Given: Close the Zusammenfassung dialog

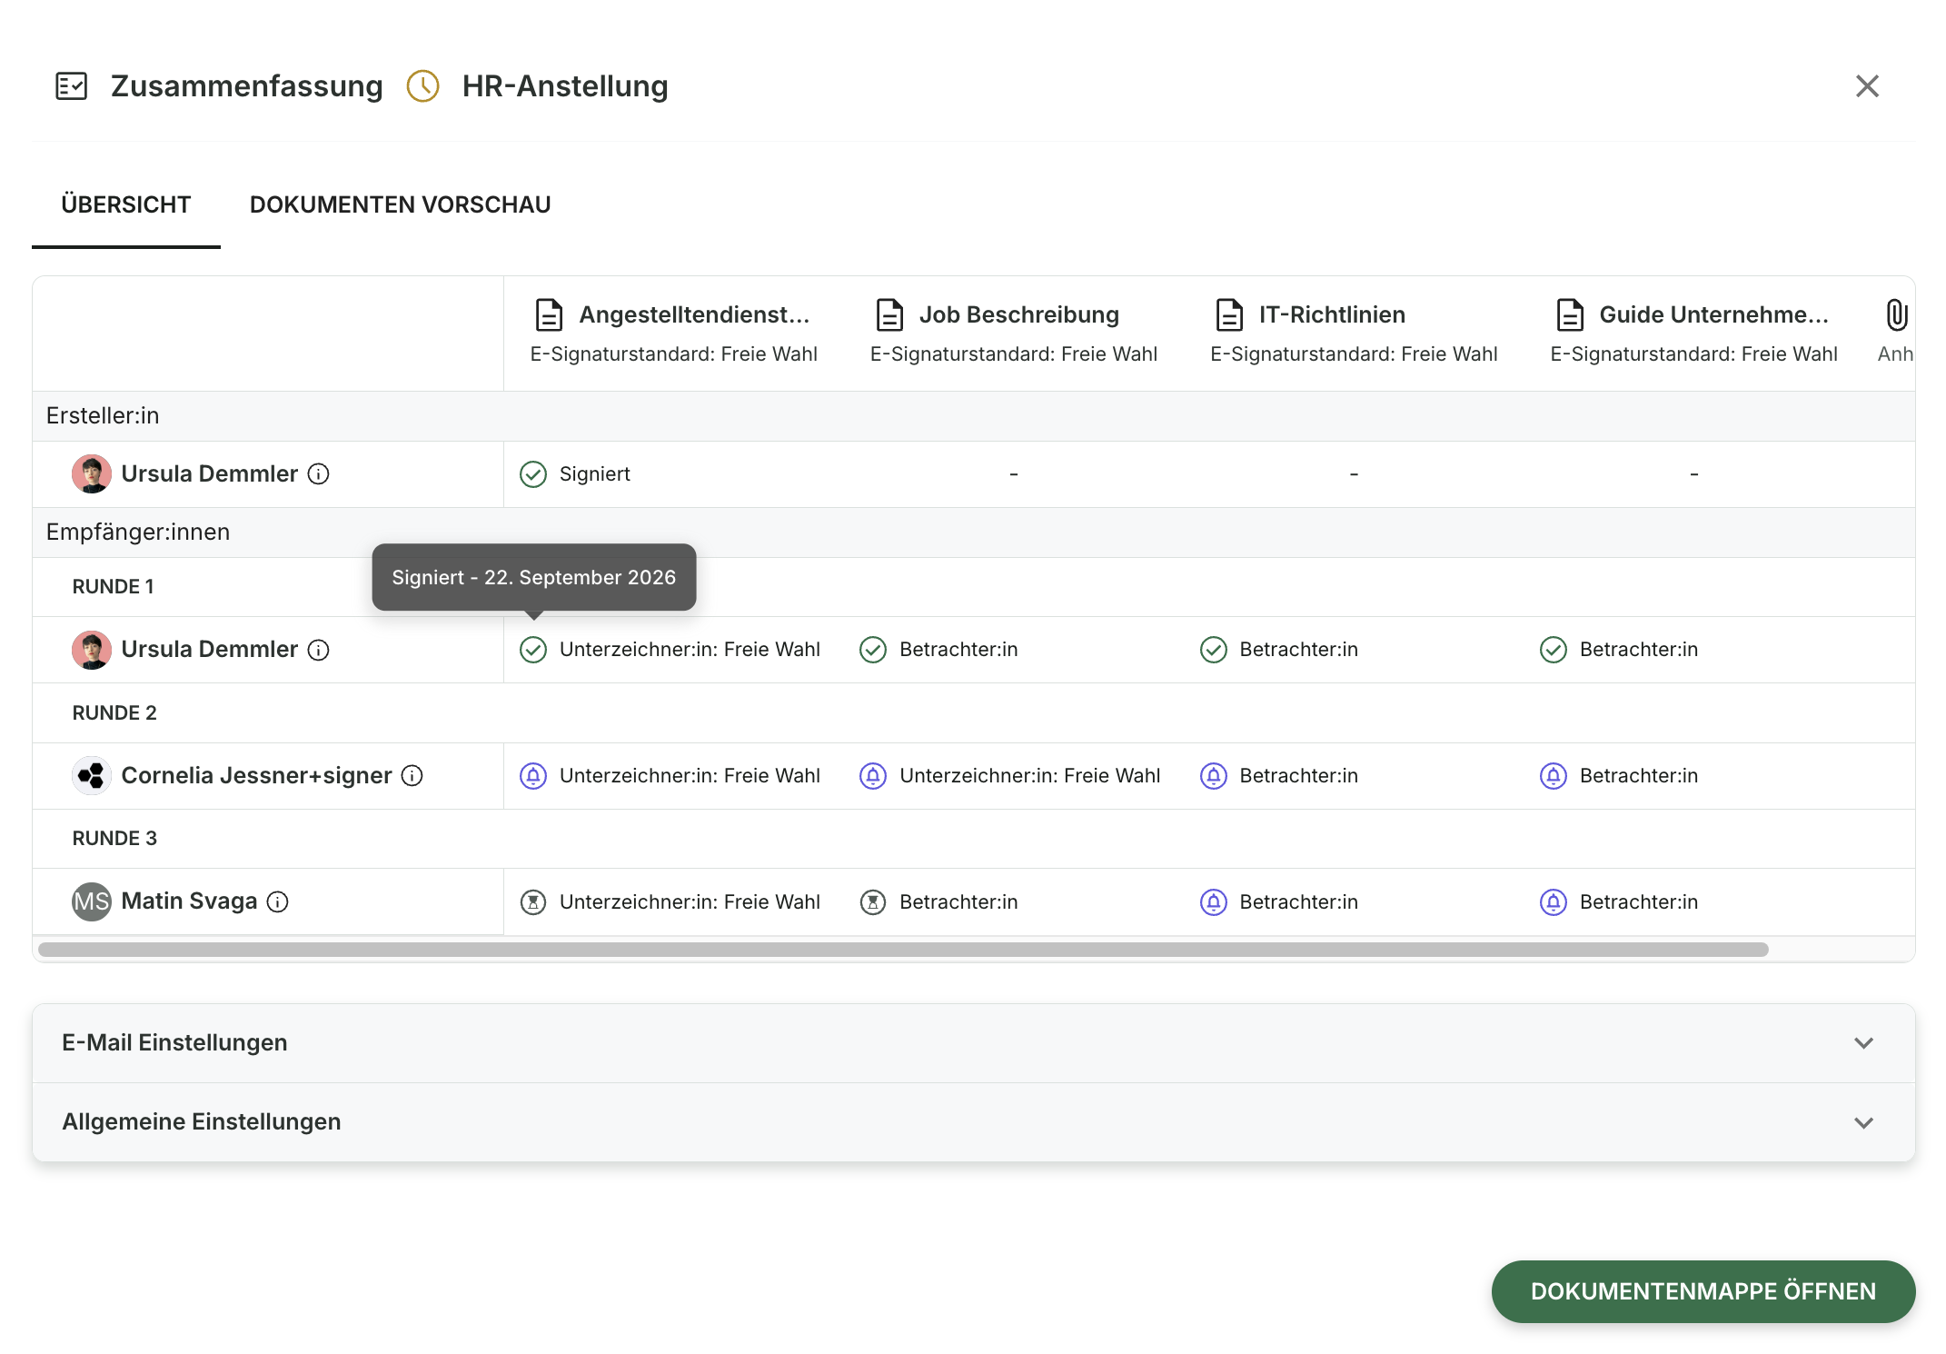Looking at the screenshot, I should (1867, 86).
